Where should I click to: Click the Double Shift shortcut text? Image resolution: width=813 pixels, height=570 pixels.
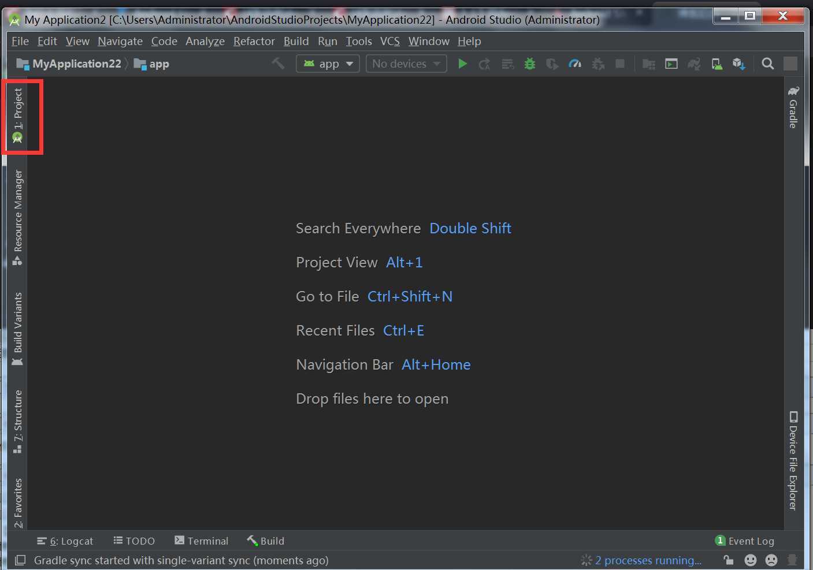[x=470, y=228]
